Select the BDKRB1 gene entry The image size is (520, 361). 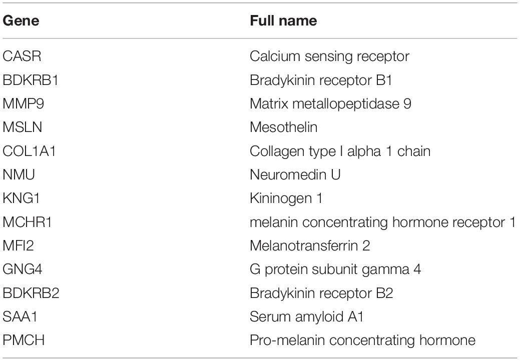(31, 80)
